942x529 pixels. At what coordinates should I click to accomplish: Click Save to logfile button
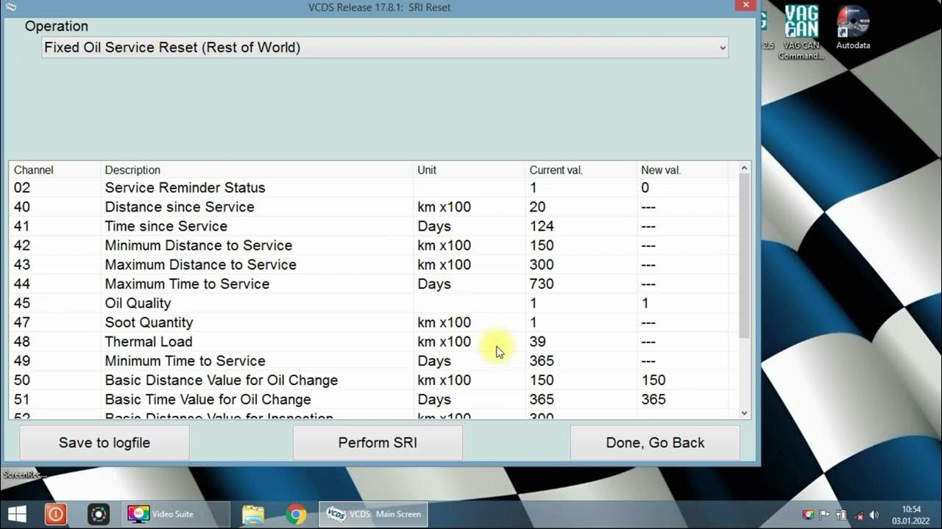pyautogui.click(x=105, y=443)
